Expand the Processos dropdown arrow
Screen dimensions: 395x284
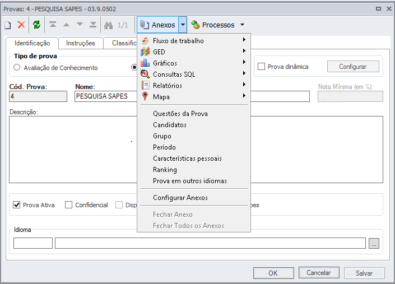click(242, 25)
